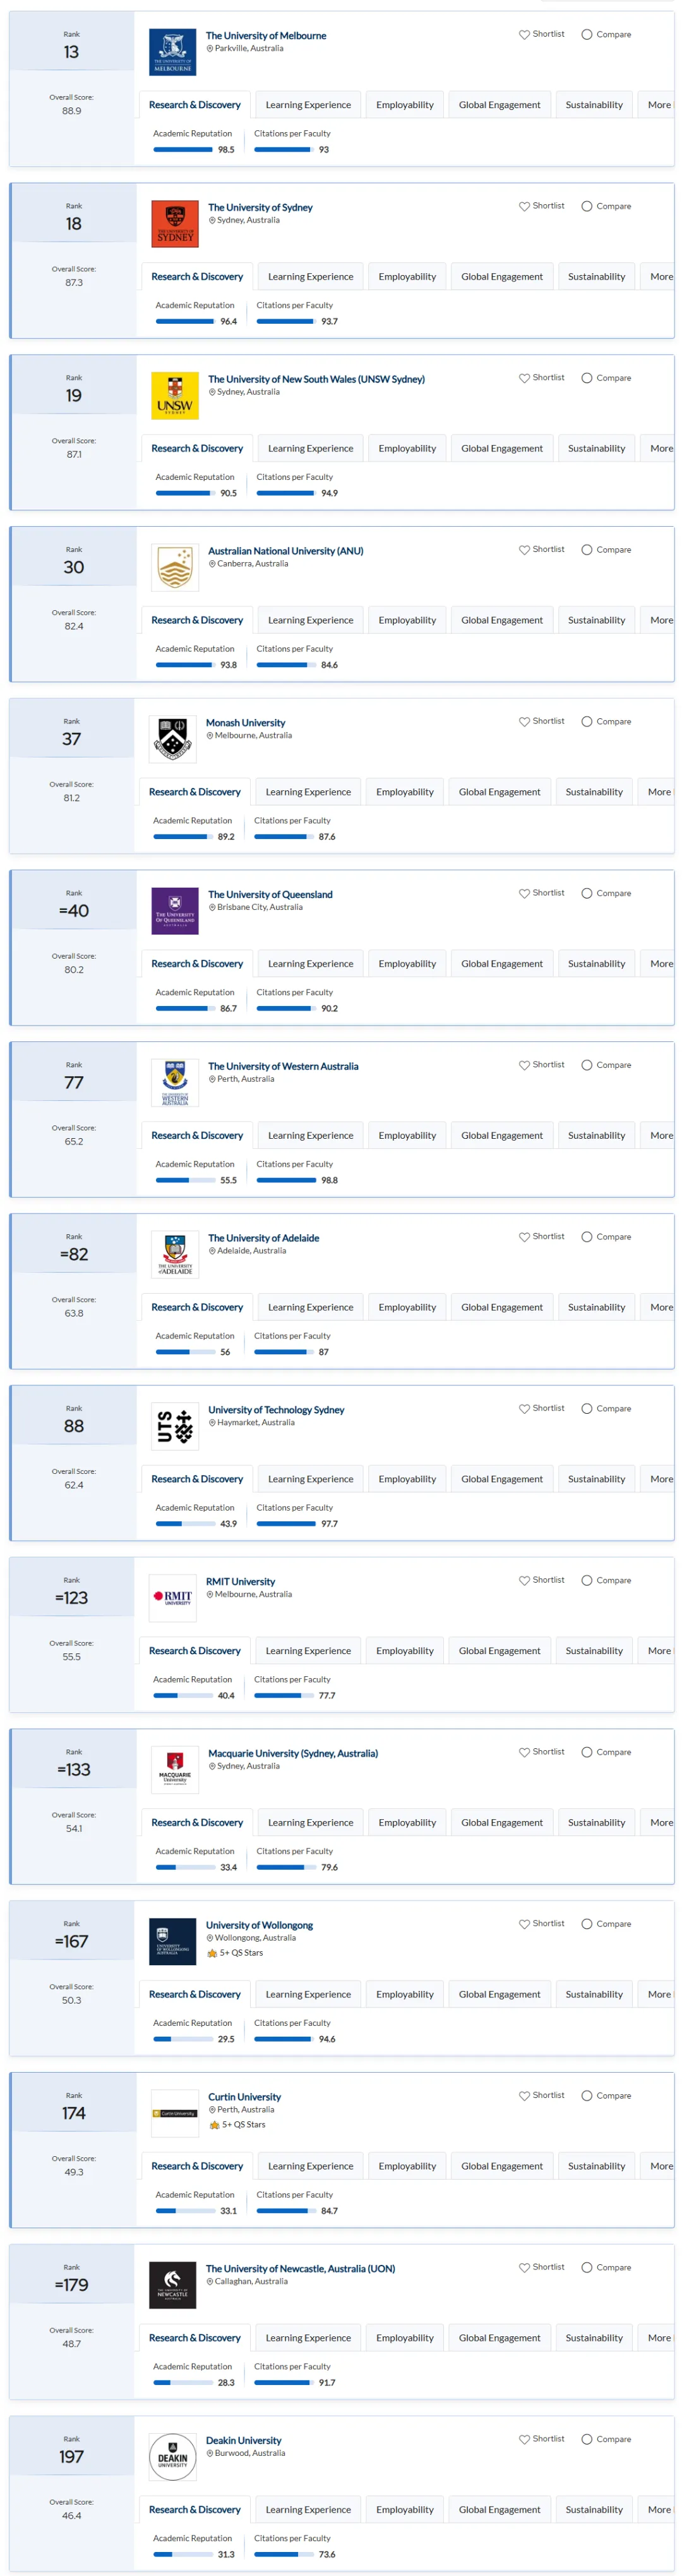Toggle Compare for University of Adelaide

pos(586,1237)
